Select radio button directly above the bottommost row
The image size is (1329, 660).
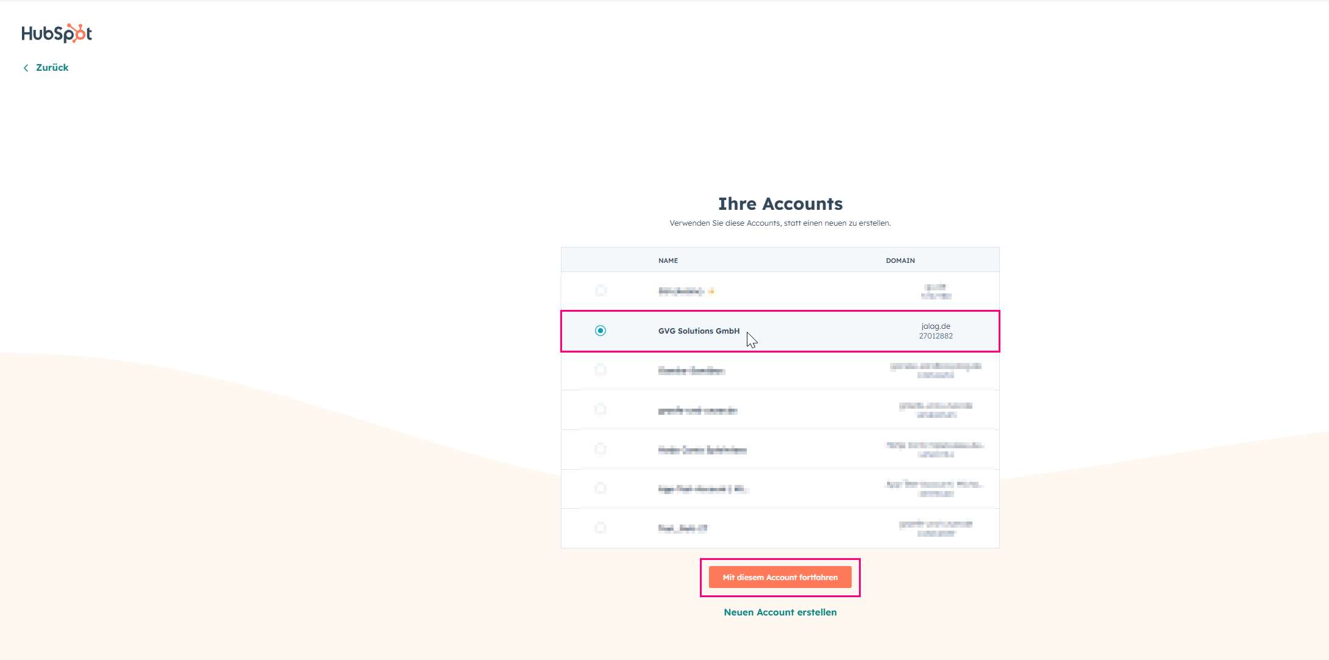click(x=600, y=489)
